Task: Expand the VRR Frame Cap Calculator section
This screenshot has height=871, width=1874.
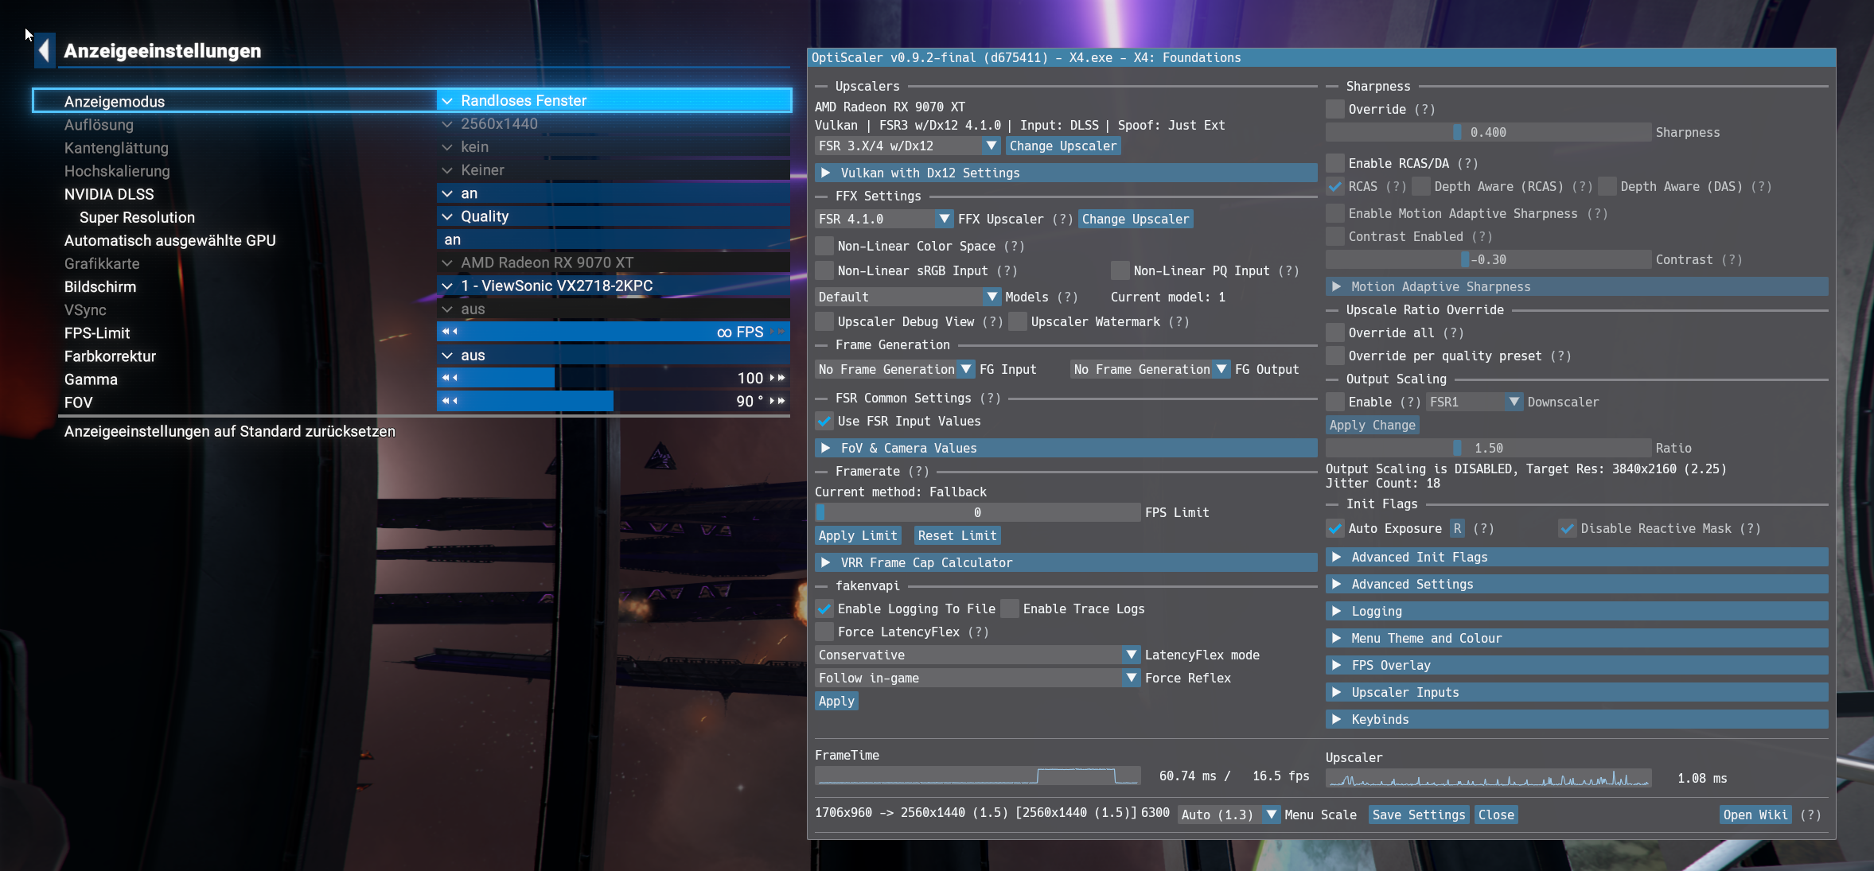Action: click(1066, 562)
